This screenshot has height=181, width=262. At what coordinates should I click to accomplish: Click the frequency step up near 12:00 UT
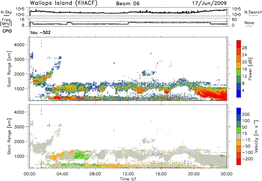[128, 23]
